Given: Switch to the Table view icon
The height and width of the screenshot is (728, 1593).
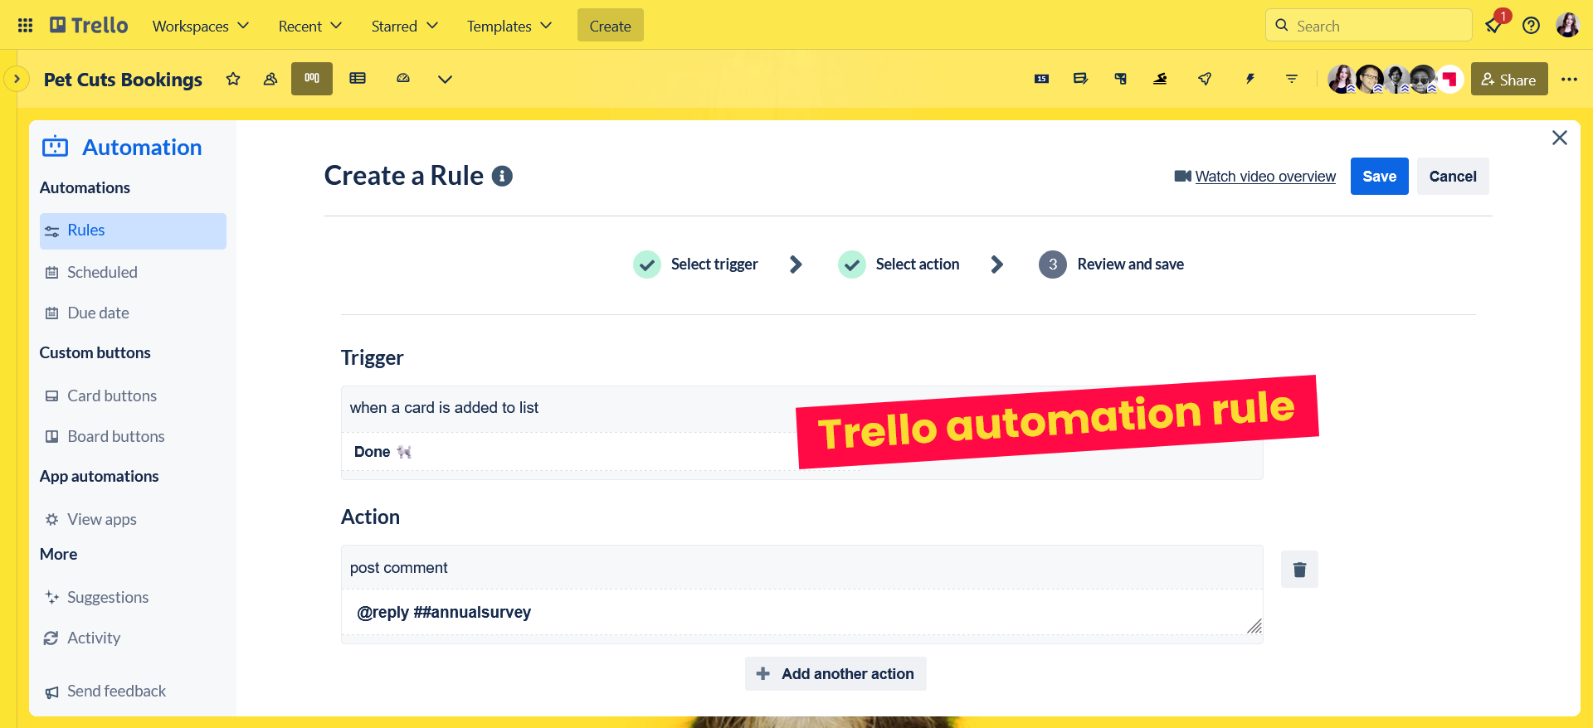Looking at the screenshot, I should [358, 79].
